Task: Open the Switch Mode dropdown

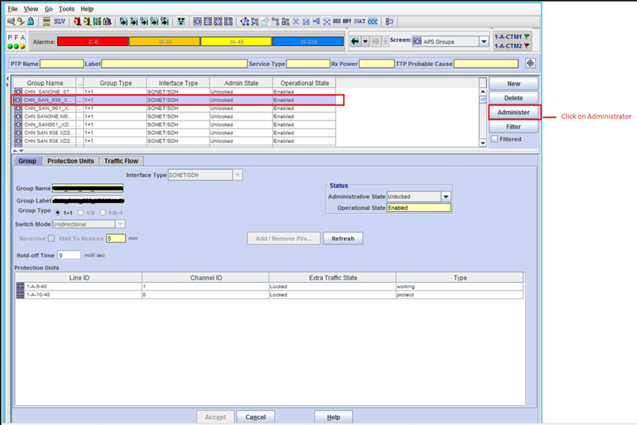Action: pyautogui.click(x=120, y=224)
